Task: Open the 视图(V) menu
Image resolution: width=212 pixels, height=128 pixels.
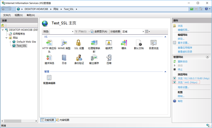Action: 19,15
